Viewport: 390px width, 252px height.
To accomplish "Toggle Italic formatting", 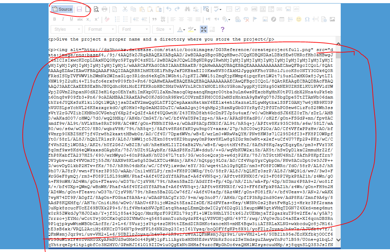I will 63,19.
